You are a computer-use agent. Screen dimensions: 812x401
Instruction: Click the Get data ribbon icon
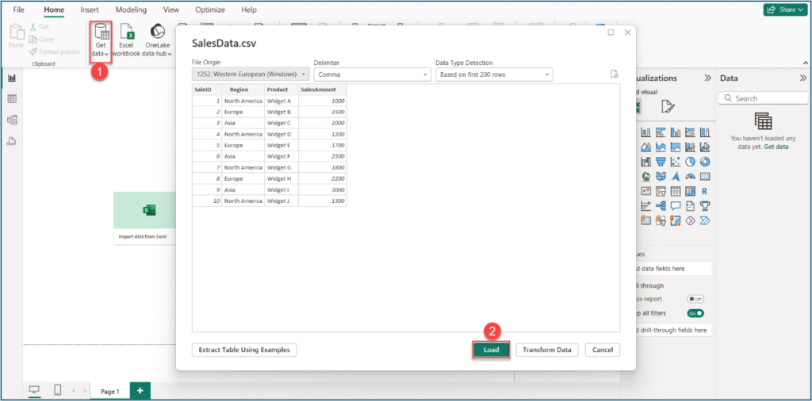click(x=101, y=37)
